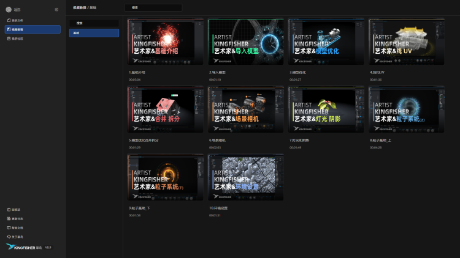The width and height of the screenshot is (460, 258).
Task: Select the 视频教程 sidebar item
Action: (33, 29)
